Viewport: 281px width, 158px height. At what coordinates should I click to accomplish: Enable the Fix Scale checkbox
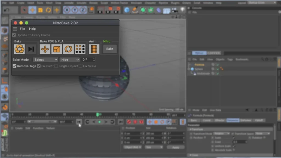tap(81, 66)
